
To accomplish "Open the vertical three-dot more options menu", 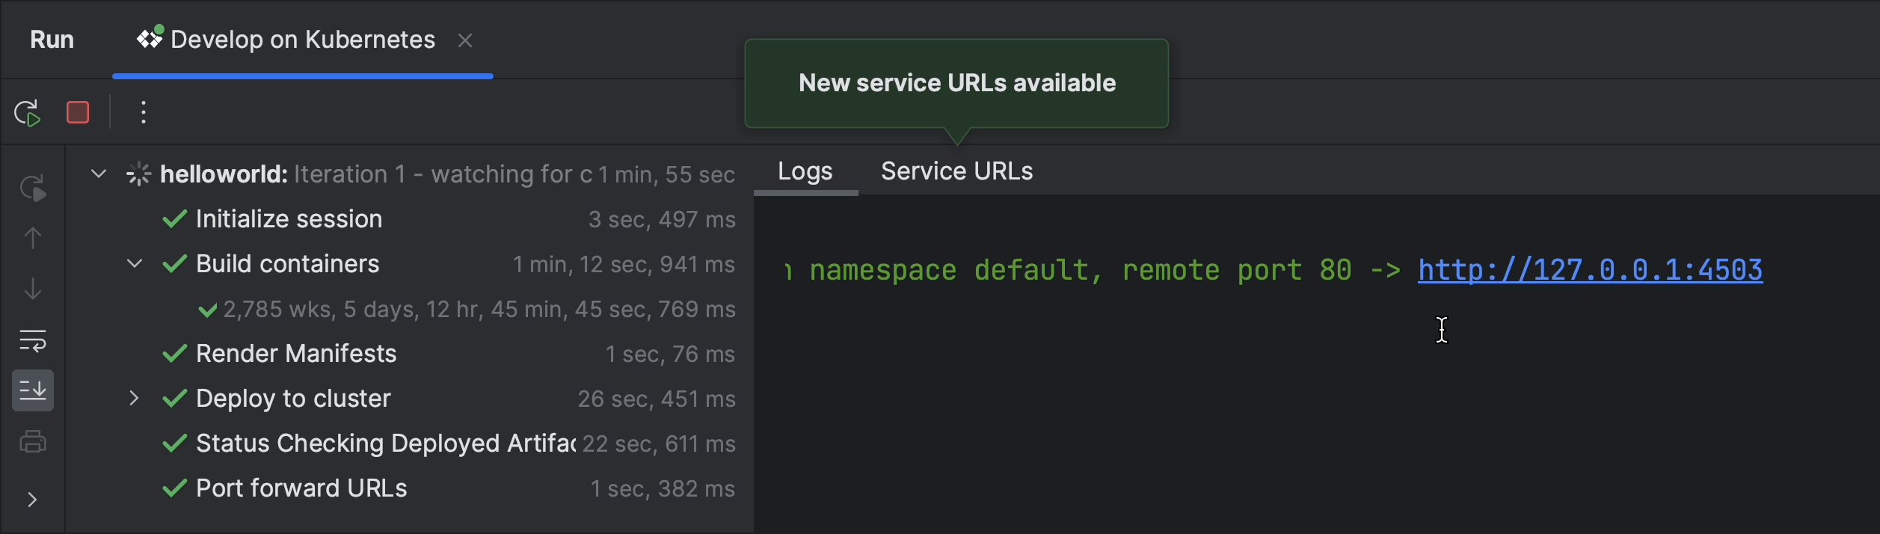I will pyautogui.click(x=144, y=113).
